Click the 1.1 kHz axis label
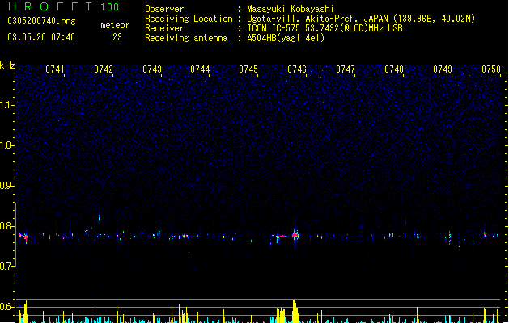Viewport: 509px width, 323px height. click(x=6, y=105)
